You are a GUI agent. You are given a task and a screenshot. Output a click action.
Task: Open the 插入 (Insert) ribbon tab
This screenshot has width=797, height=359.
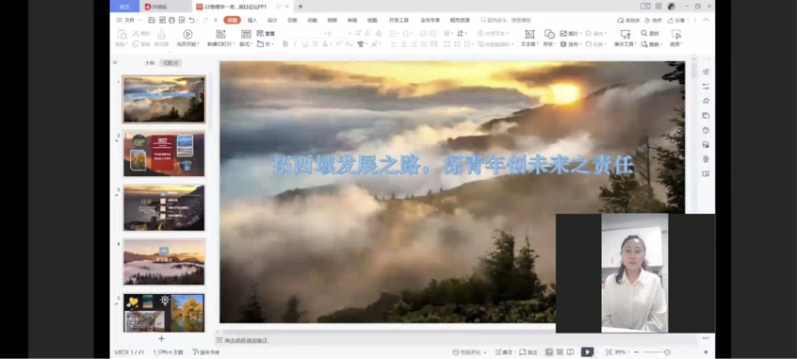click(x=252, y=21)
